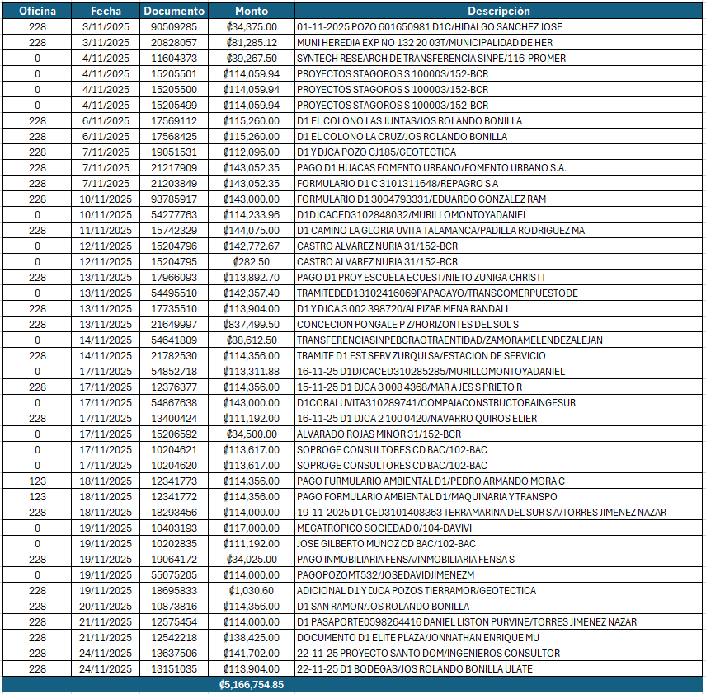Select the ₡1,030.60 amount cell
This screenshot has width=706, height=694.
click(252, 590)
